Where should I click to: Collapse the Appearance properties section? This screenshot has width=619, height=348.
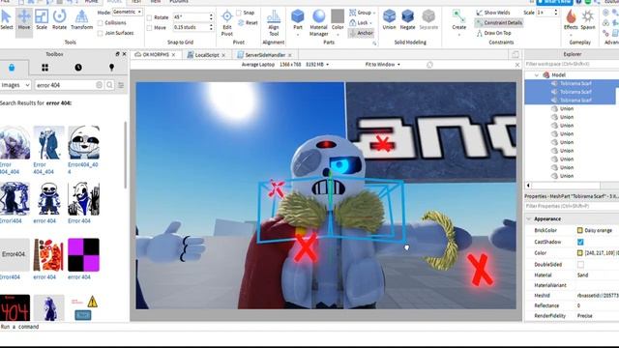pos(529,219)
